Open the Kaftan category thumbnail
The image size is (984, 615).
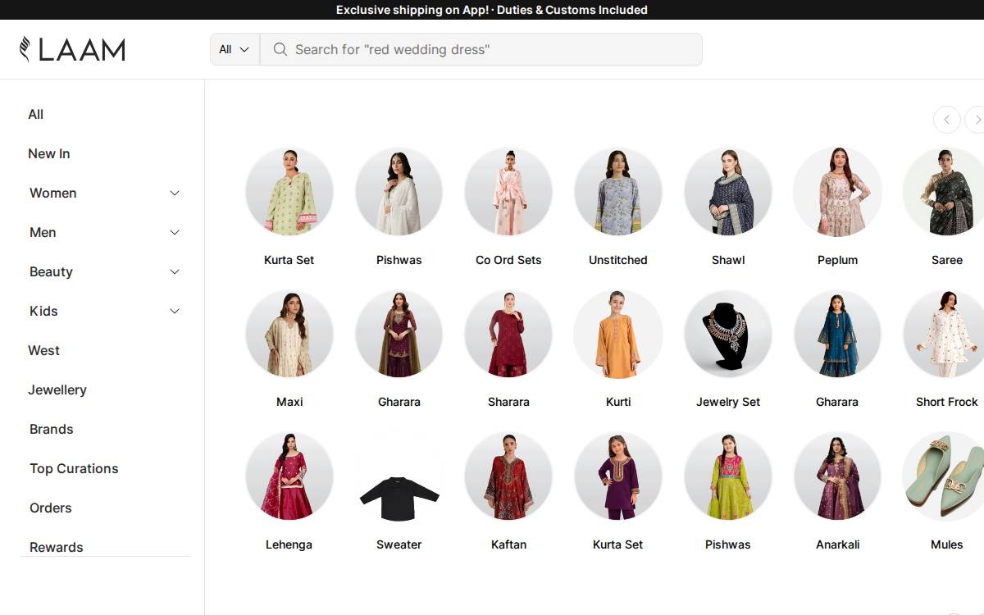tap(508, 476)
